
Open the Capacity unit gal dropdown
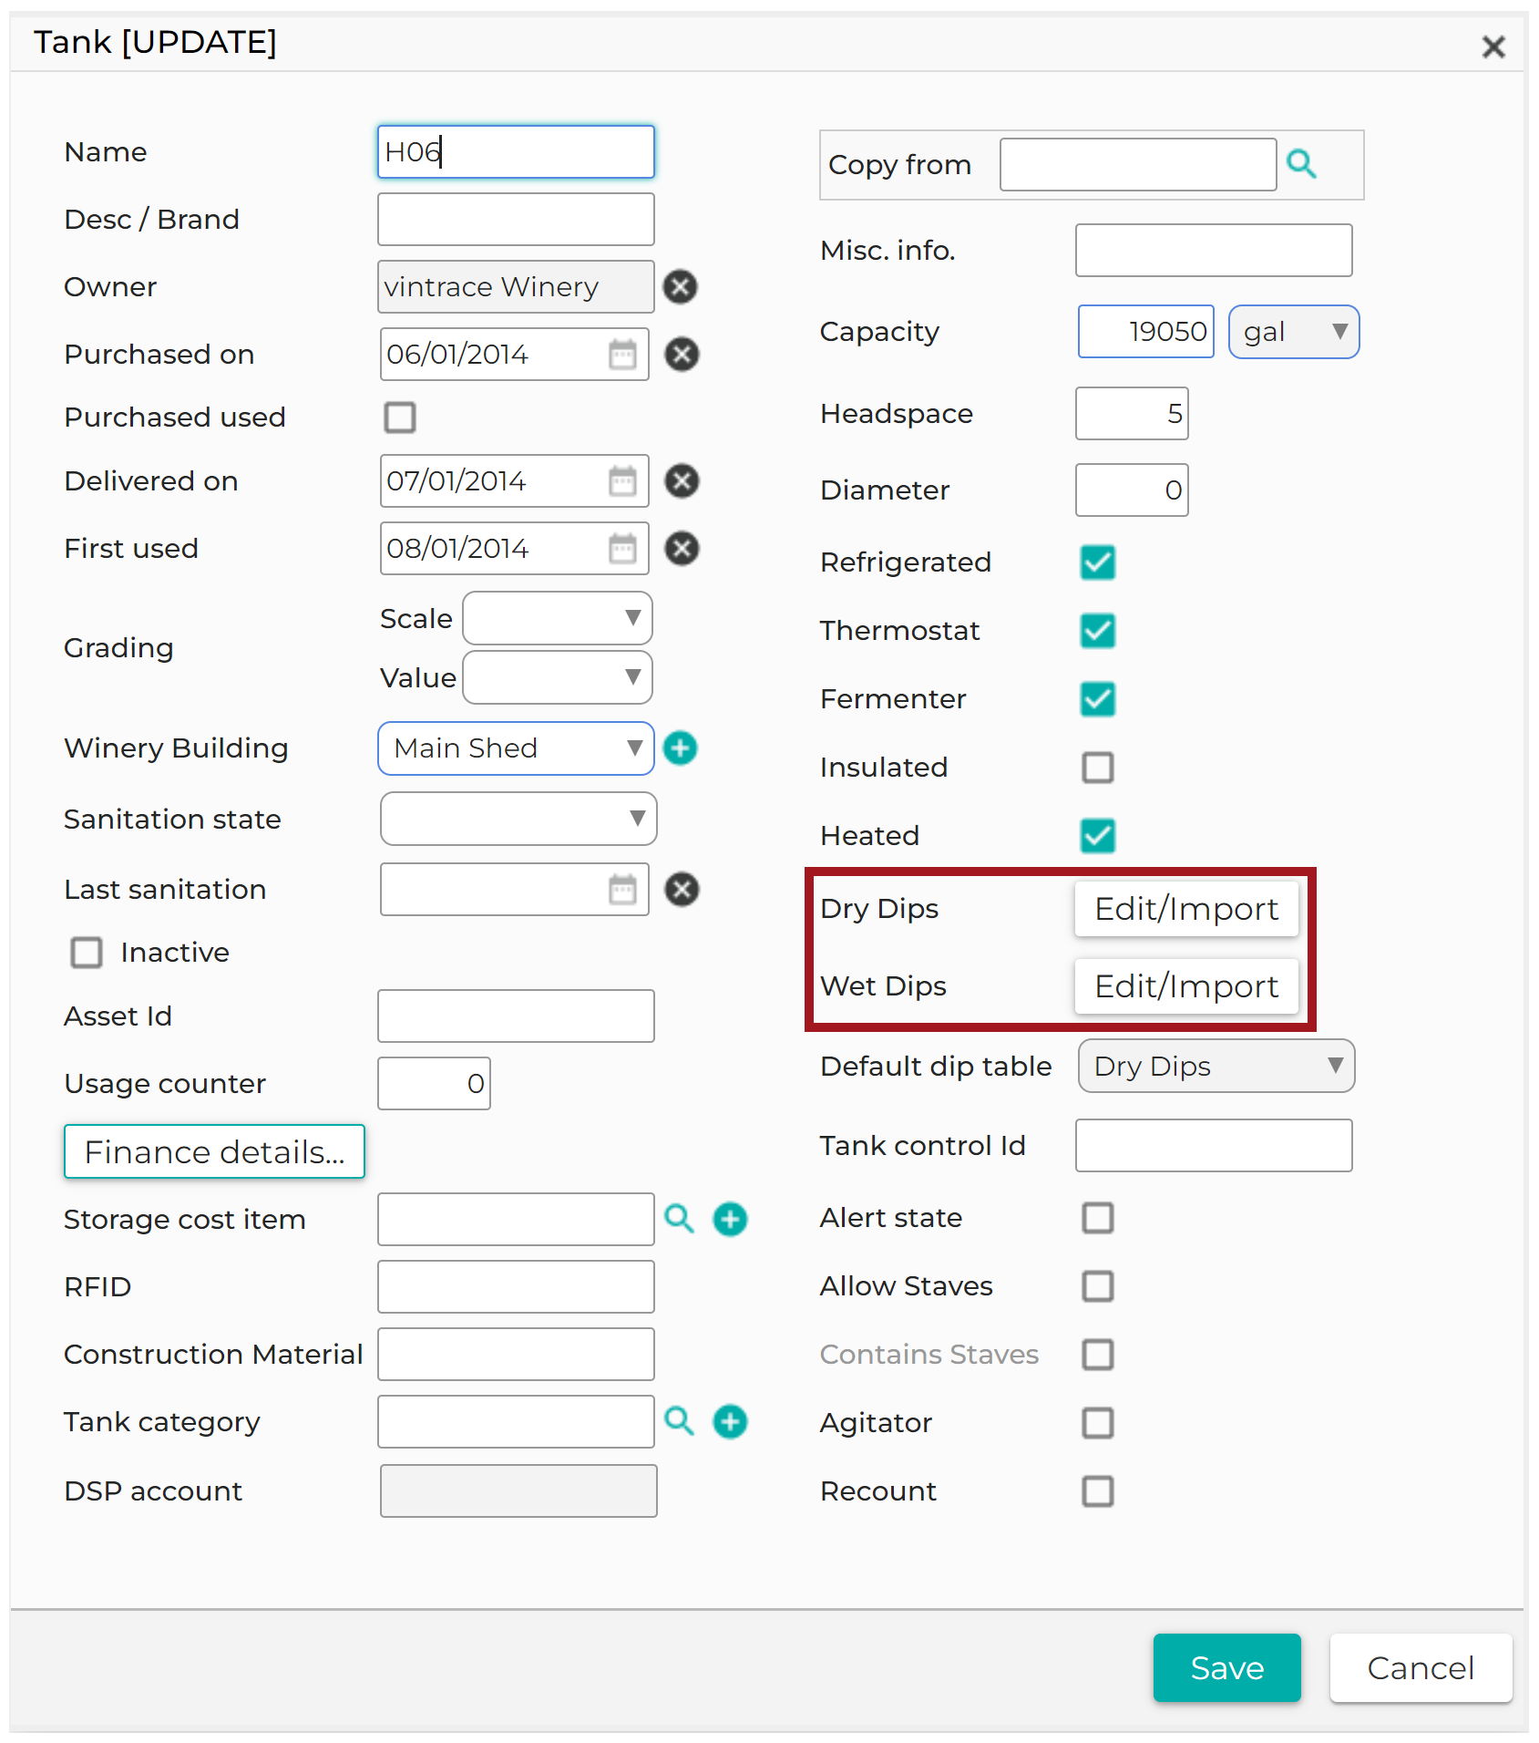click(1293, 332)
